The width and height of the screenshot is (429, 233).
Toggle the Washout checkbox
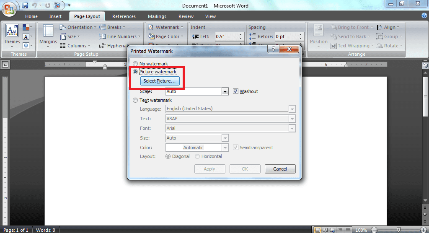235,91
